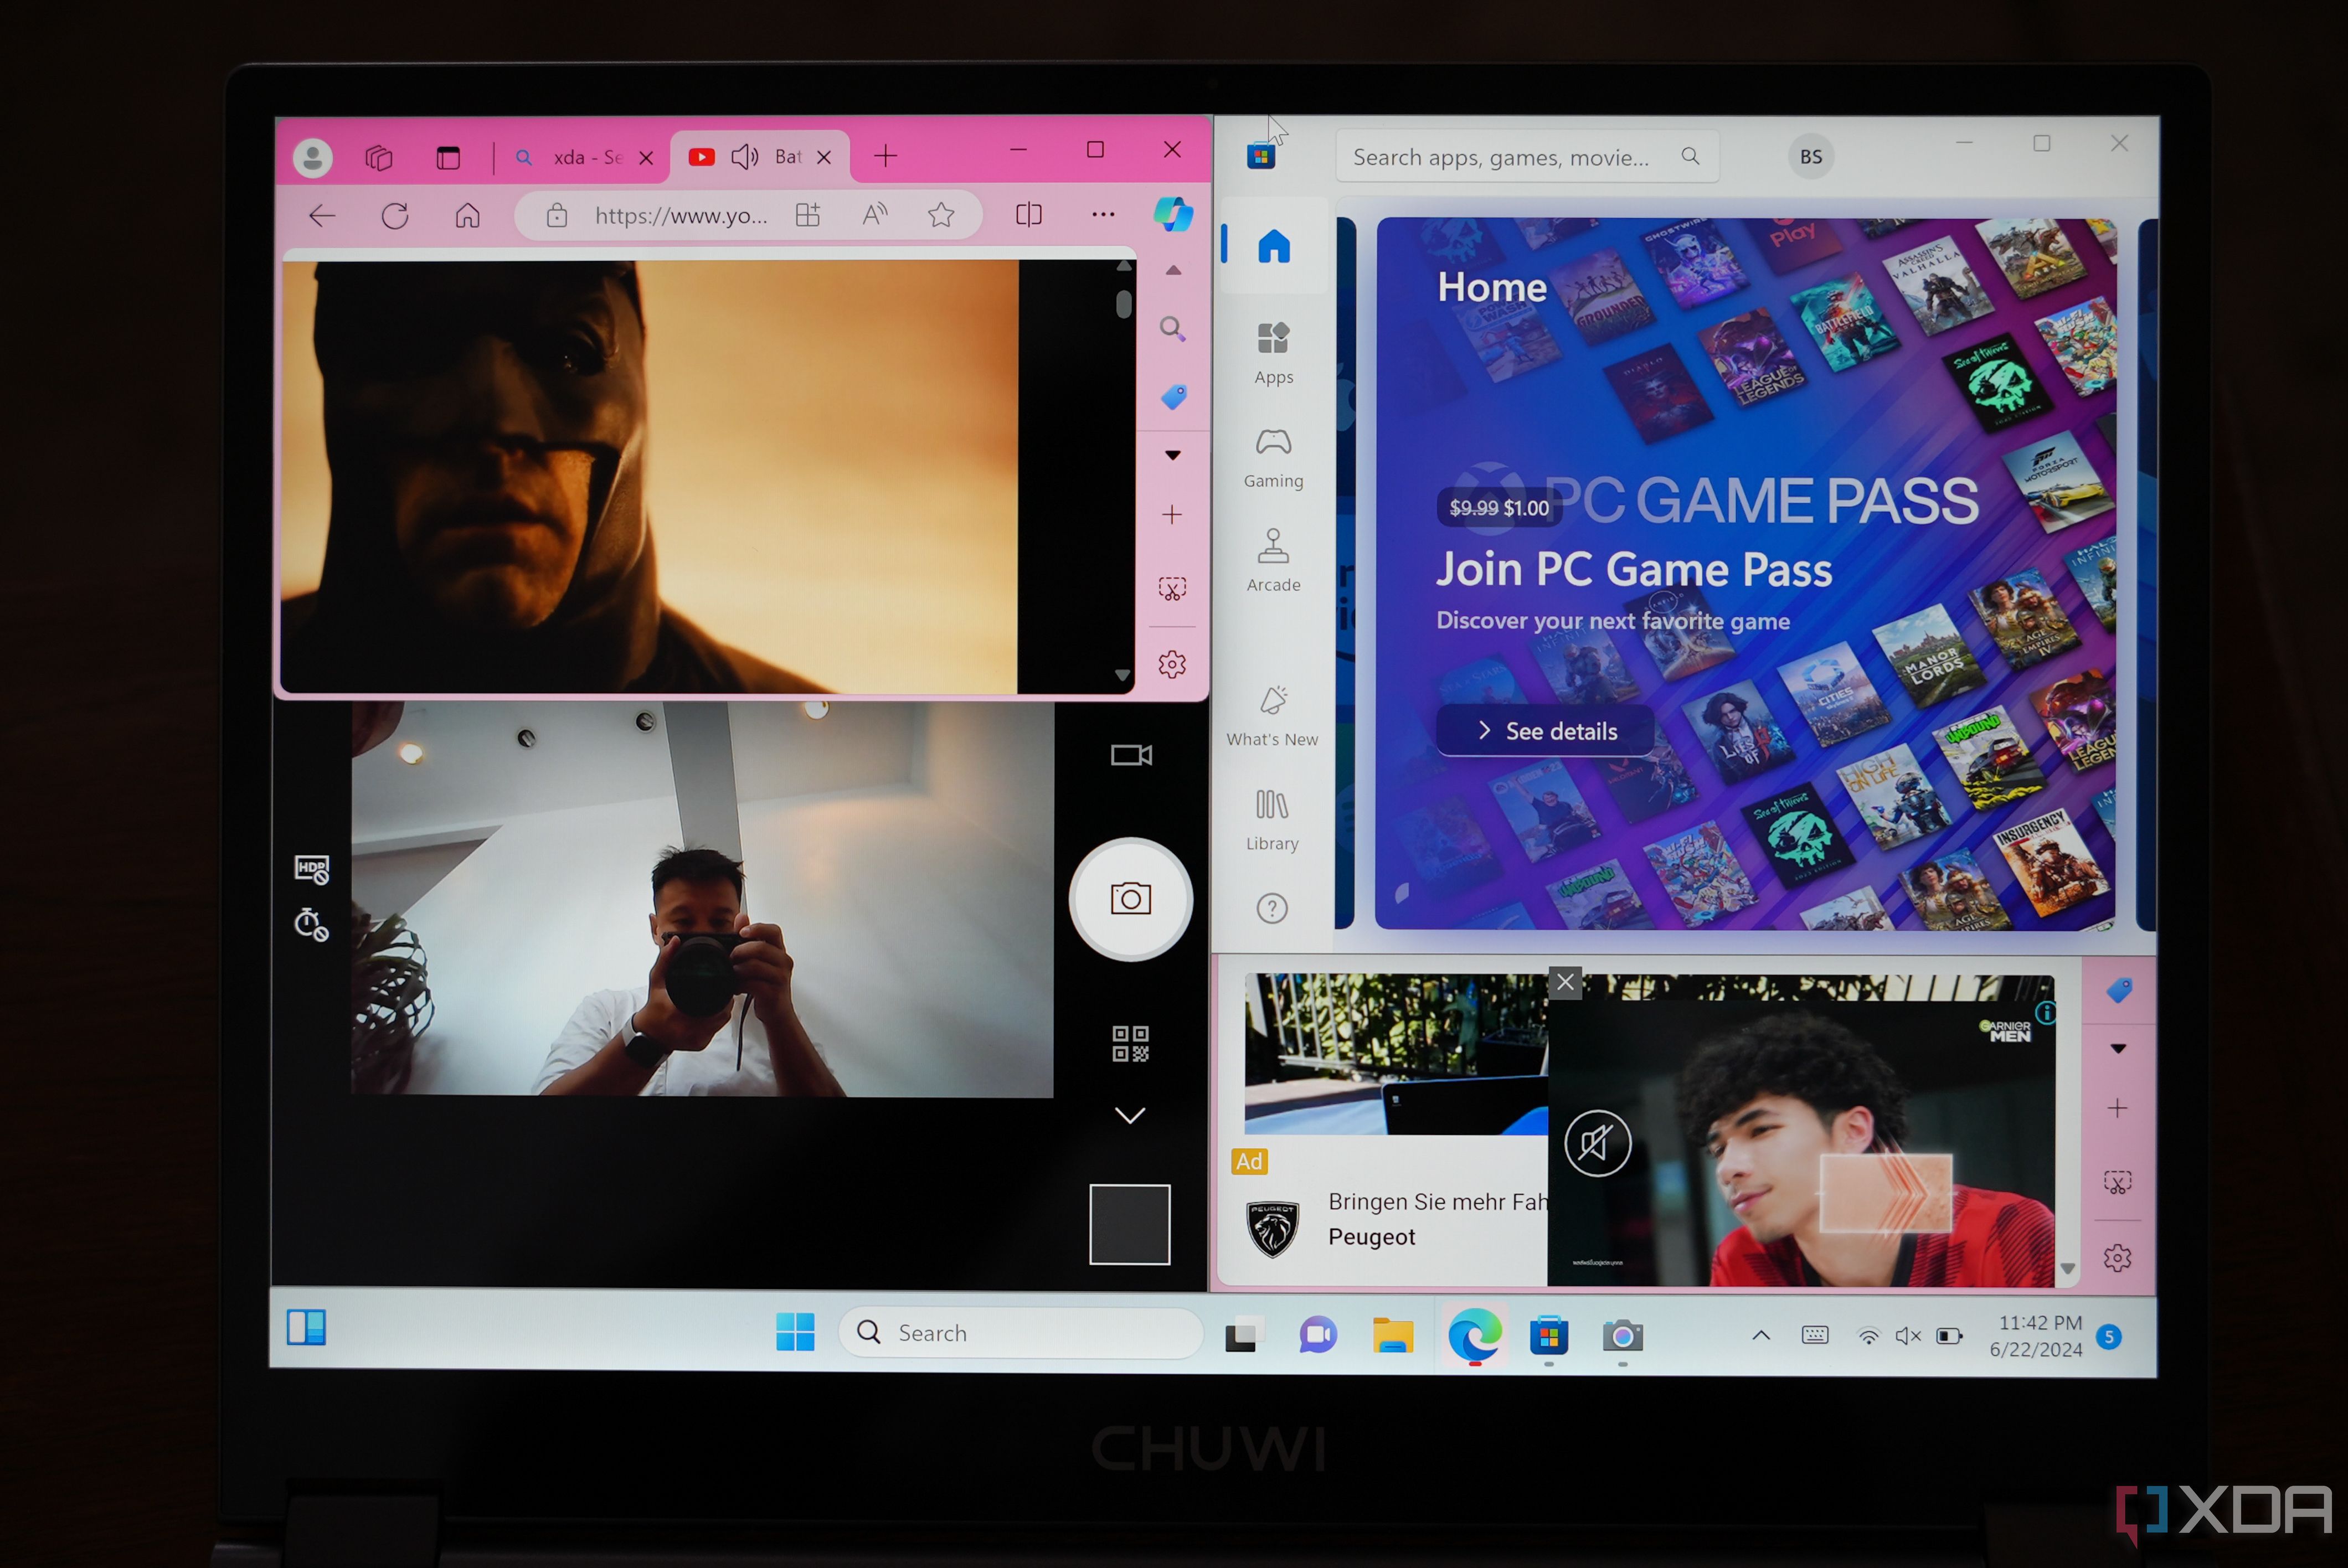Toggle Edge split screen
2348x1568 pixels.
[1028, 214]
